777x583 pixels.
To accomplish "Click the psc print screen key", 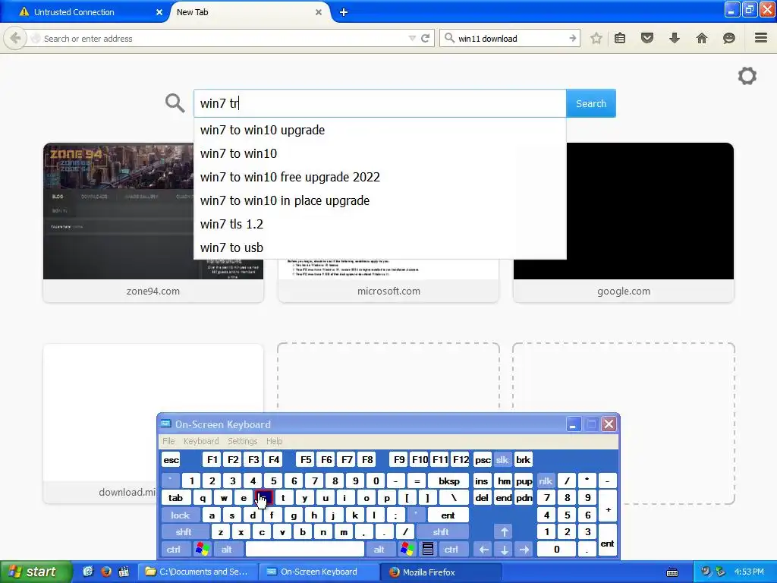I will [x=483, y=459].
